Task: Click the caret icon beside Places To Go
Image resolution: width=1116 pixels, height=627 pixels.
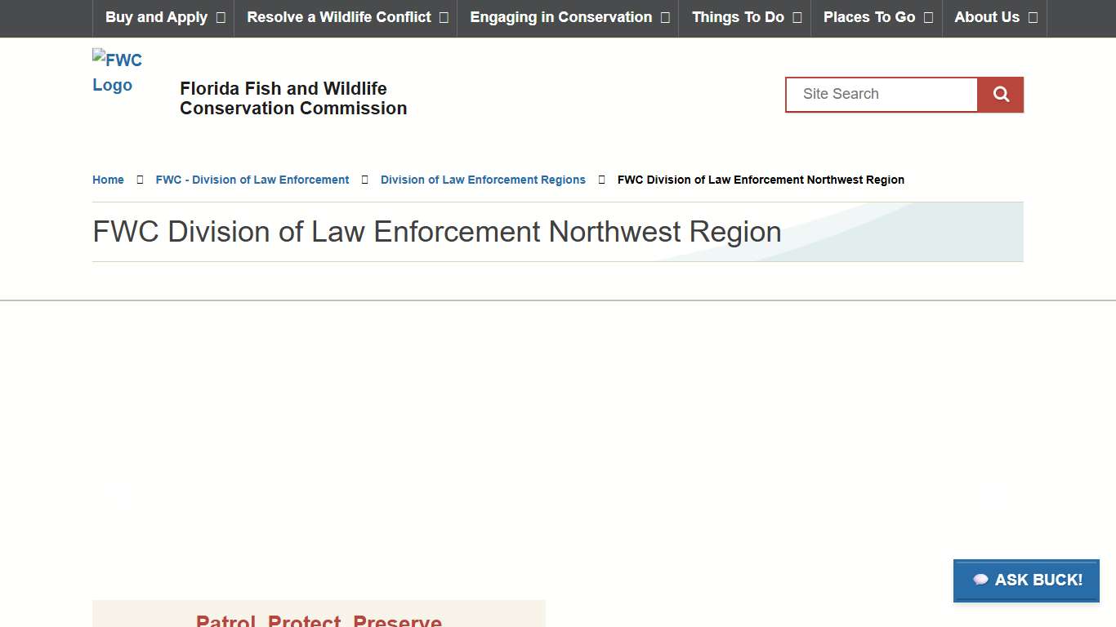Action: pyautogui.click(x=928, y=17)
